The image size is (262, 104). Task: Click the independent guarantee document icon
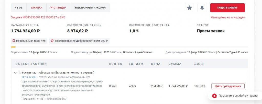(14, 41)
